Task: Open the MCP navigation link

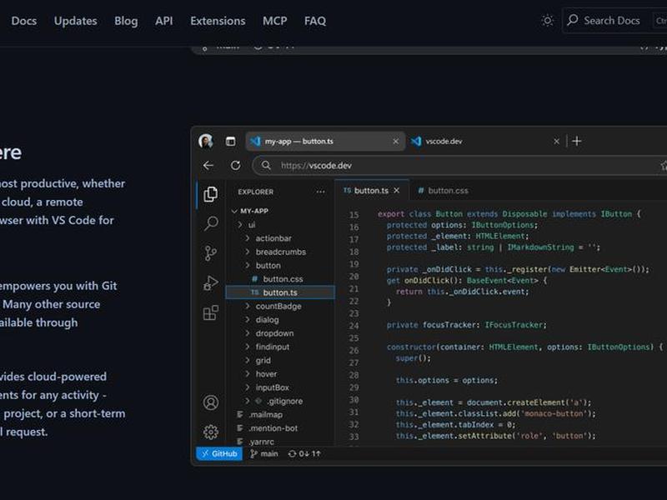Action: click(275, 21)
